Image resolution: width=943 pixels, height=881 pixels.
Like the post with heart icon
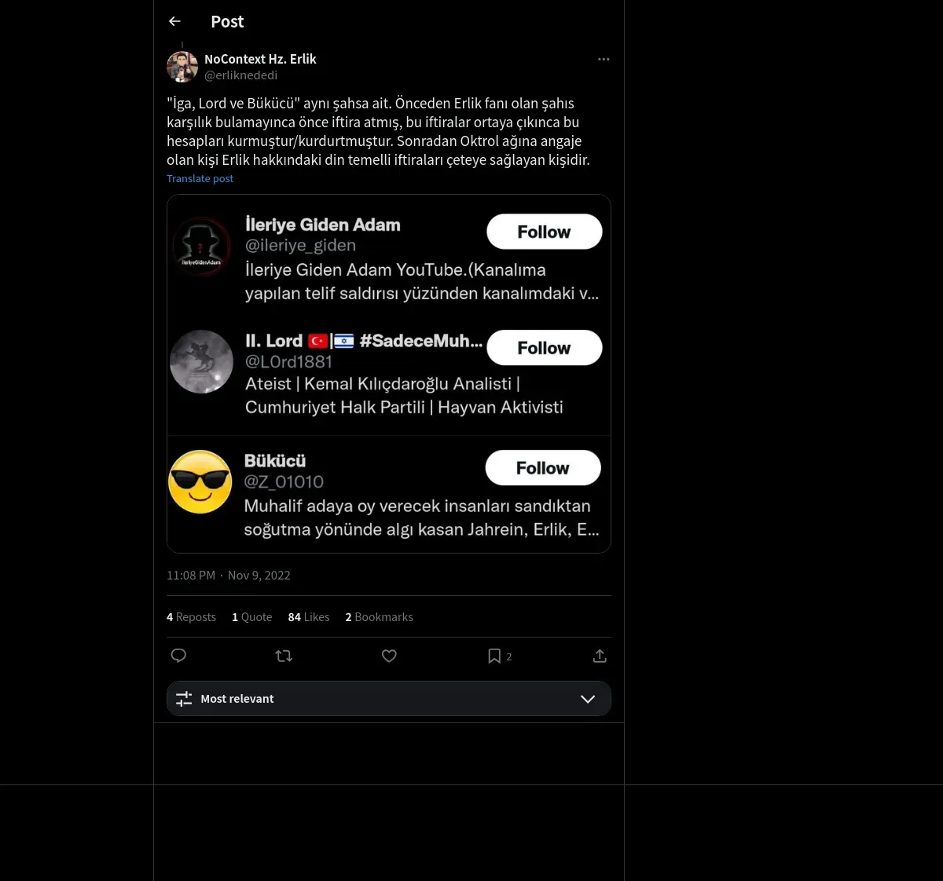[x=389, y=656]
